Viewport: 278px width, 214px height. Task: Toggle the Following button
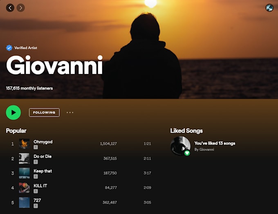44,113
